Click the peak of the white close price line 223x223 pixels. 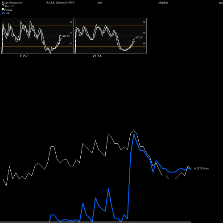(x=134, y=131)
